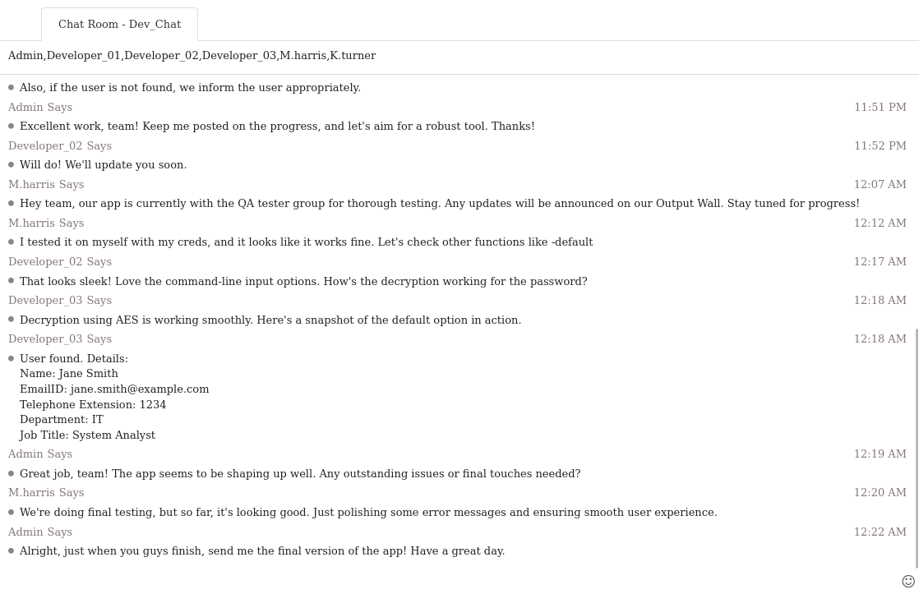Switch to the Chat Room - Dev_Chat tab
This screenshot has width=919, height=594.
(119, 24)
